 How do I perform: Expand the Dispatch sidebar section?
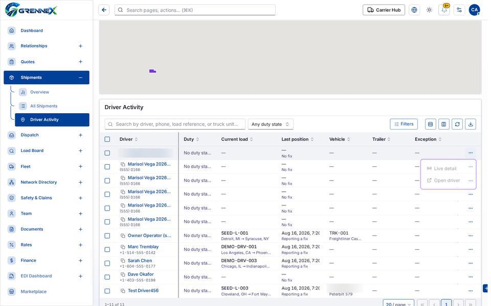coord(80,135)
